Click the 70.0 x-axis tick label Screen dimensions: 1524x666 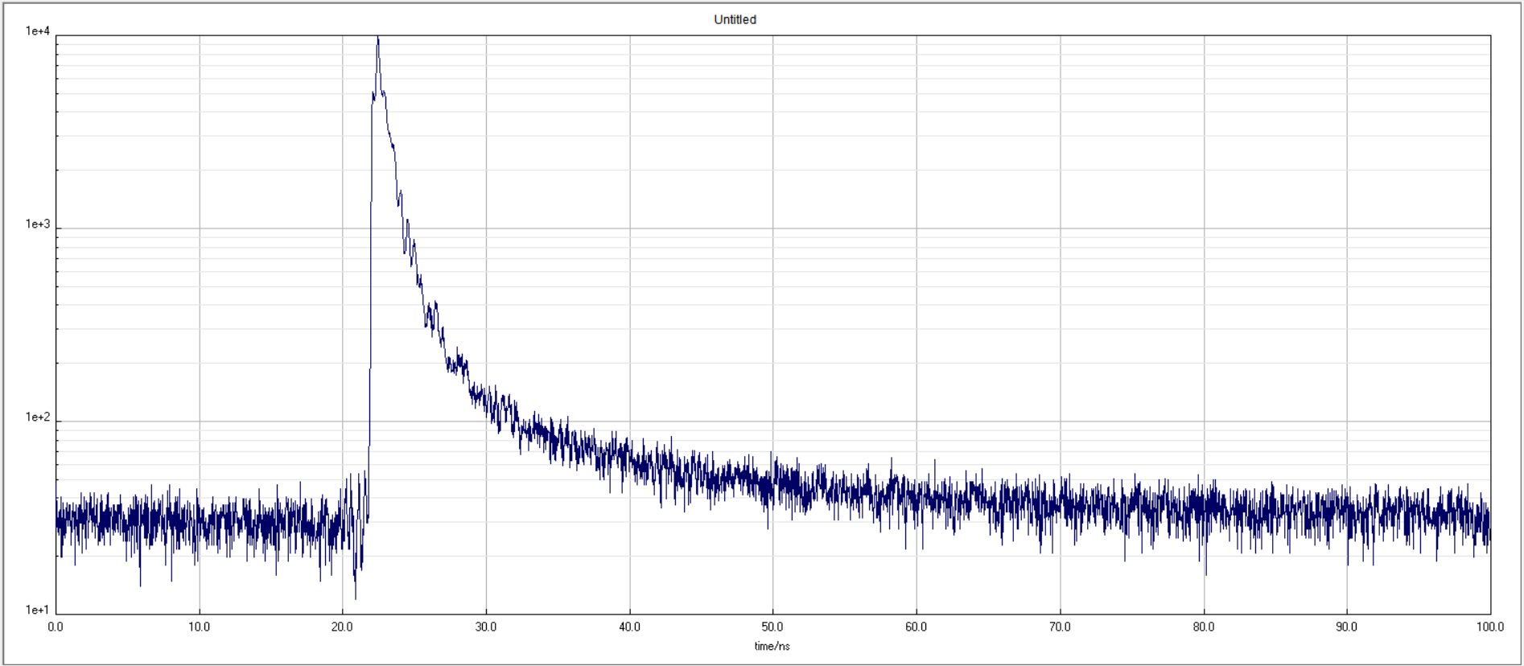click(1060, 627)
